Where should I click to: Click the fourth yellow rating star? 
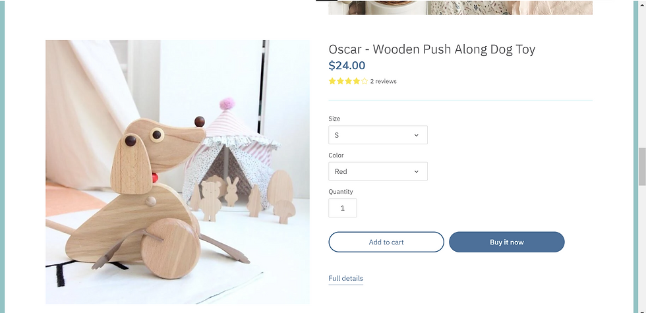pos(356,81)
